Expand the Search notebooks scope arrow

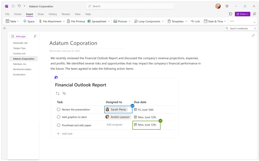[x=255, y=28]
